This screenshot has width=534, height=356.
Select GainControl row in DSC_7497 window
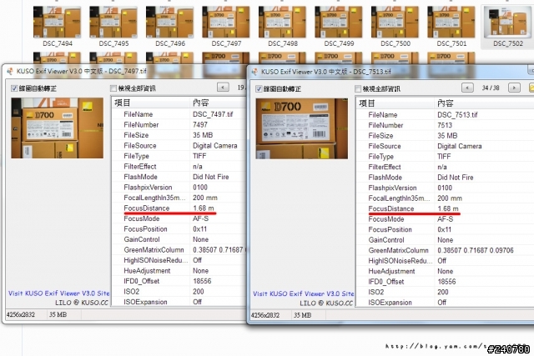pyautogui.click(x=179, y=239)
